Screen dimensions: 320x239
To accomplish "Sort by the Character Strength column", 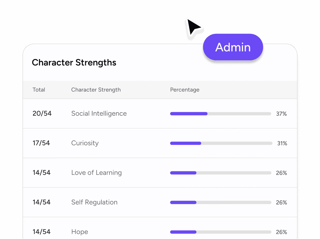I will point(96,90).
